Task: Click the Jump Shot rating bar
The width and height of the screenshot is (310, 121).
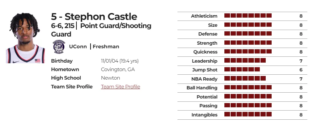Action: tap(242, 69)
